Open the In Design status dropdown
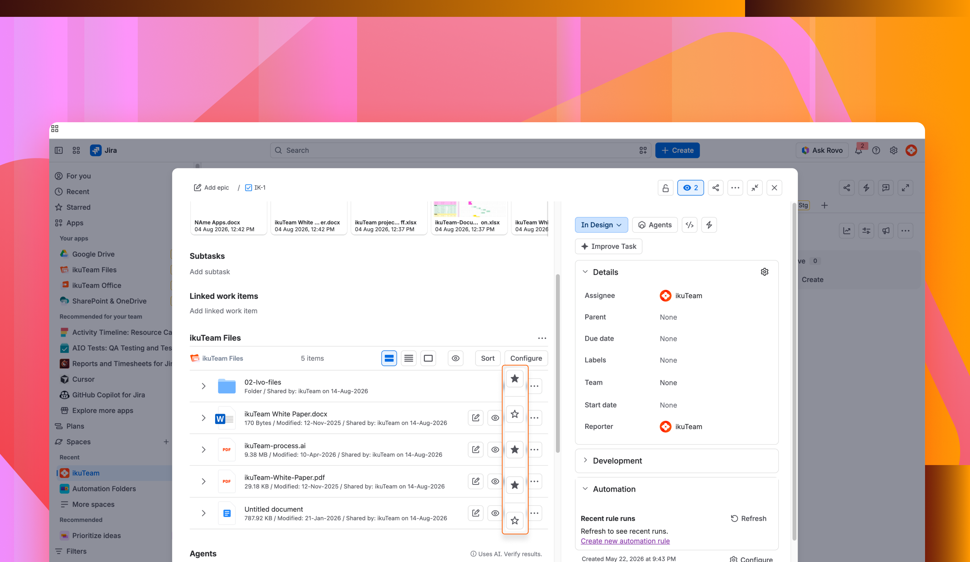The image size is (970, 562). coord(601,225)
